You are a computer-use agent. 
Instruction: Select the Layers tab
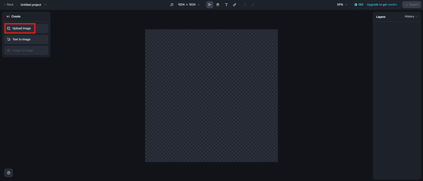pos(381,17)
